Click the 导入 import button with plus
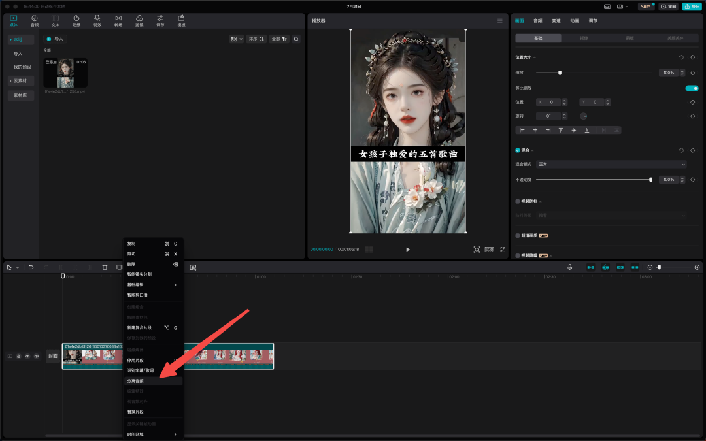The image size is (706, 441). coord(56,39)
